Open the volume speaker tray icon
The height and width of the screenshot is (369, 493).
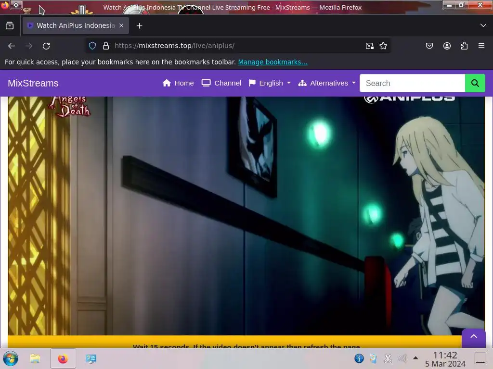pos(402,358)
